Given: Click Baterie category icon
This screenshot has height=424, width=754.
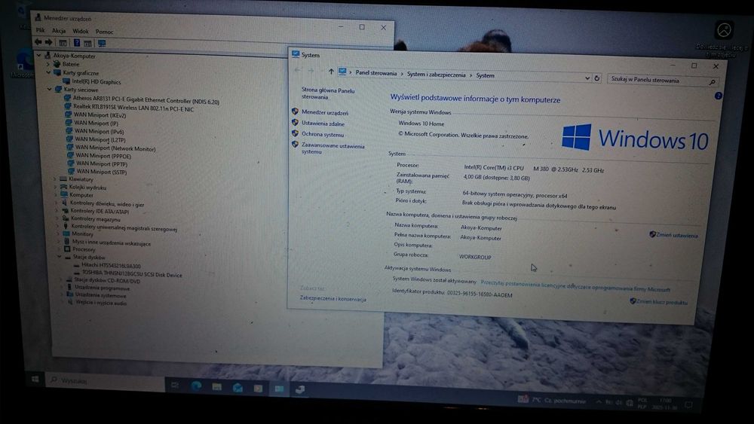Looking at the screenshot, I should coord(57,64).
